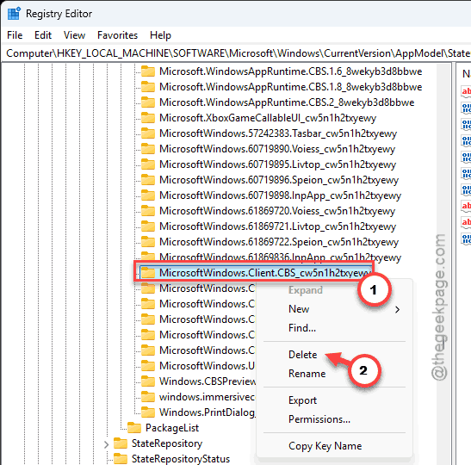Click the StateRepositoryStatus folder icon

(121, 459)
